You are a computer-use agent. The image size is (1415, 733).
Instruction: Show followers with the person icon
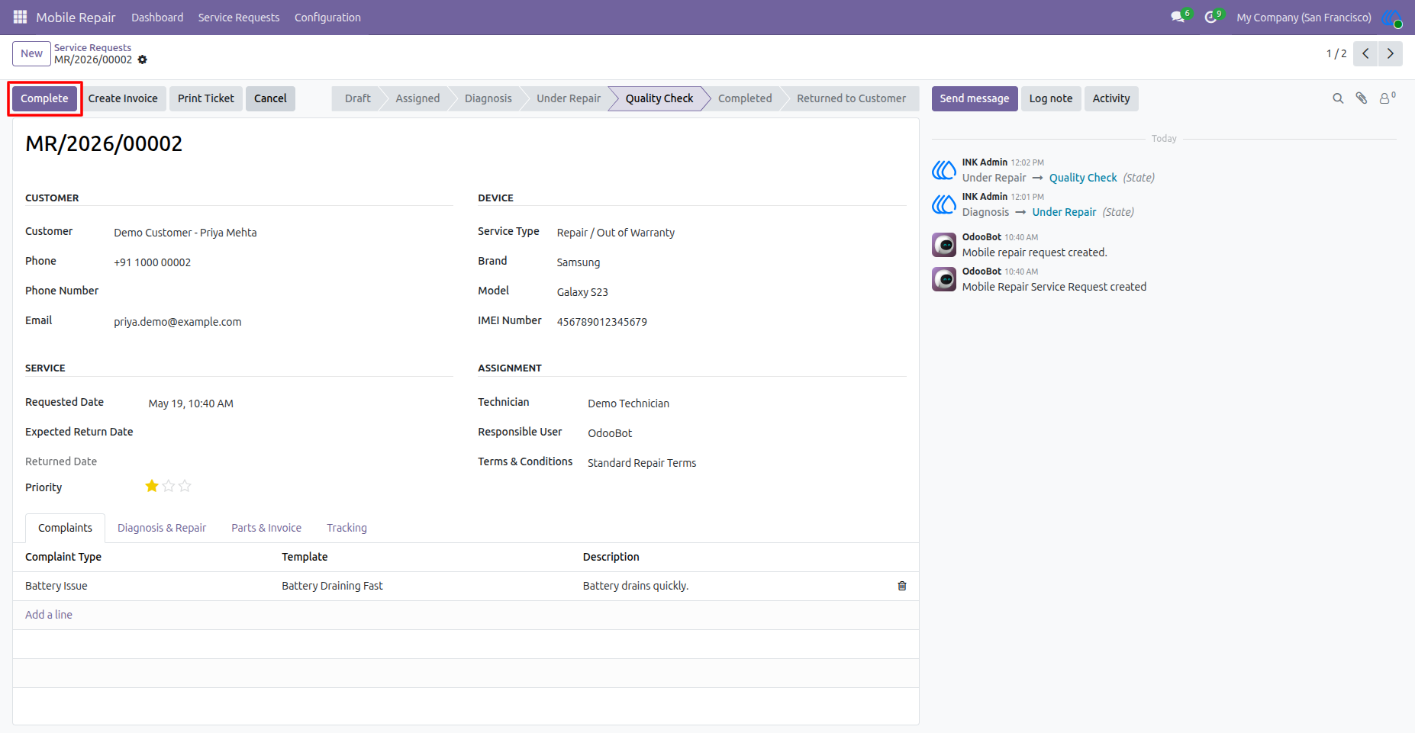(x=1387, y=98)
